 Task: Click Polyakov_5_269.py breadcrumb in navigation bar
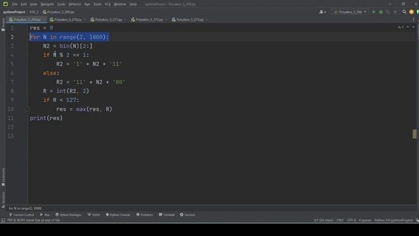coord(58,12)
